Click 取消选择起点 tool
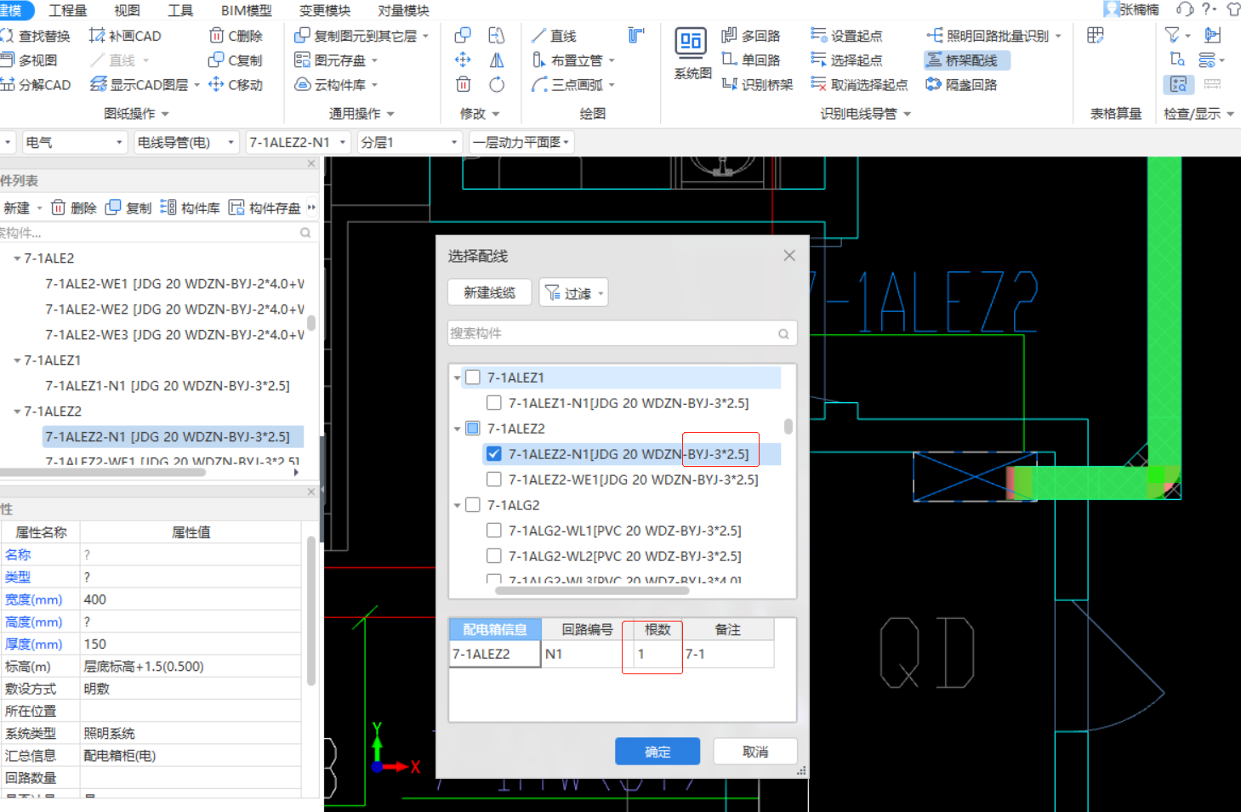This screenshot has width=1241, height=812. pos(859,85)
